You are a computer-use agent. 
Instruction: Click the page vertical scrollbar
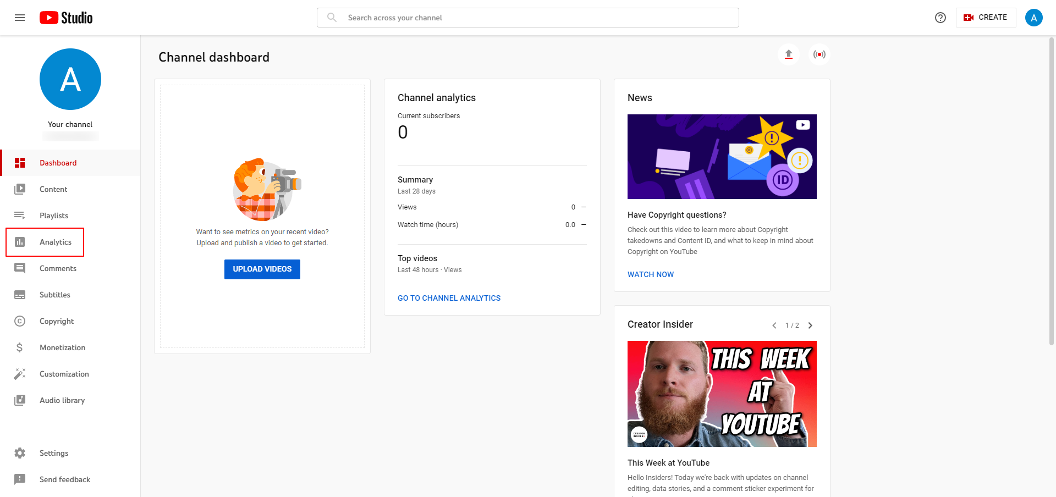tap(1052, 191)
